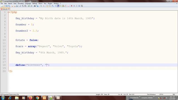Save the document with the Save icon
Viewport: 178px width, 100px height.
pyautogui.click(x=7, y=6)
